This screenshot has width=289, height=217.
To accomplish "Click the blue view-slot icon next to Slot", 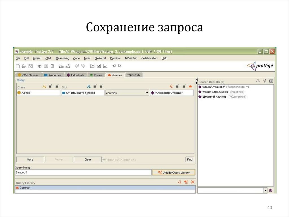I will (x=89, y=87).
